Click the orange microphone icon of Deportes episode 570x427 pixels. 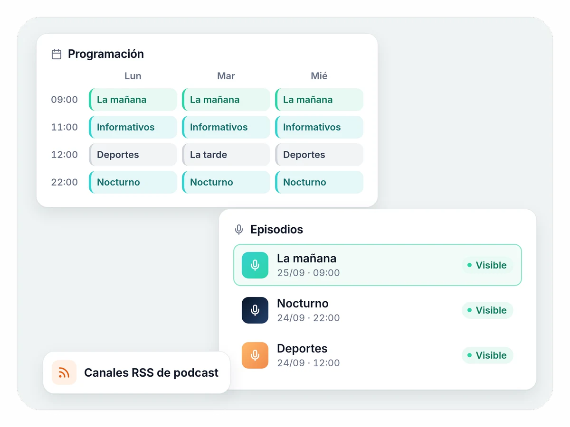(x=255, y=355)
